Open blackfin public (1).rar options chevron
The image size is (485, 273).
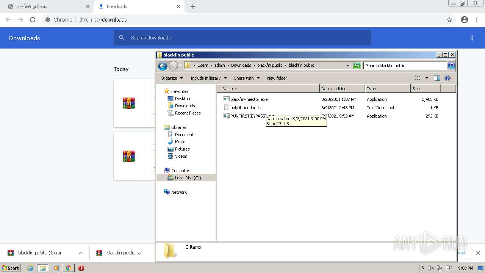click(81, 253)
